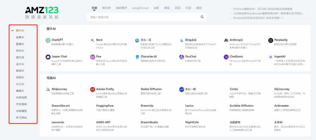Open the 无界AI link

tap(278, 122)
